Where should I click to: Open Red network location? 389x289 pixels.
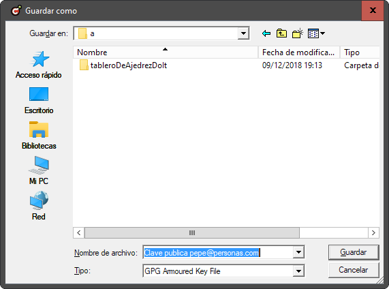[x=39, y=206]
